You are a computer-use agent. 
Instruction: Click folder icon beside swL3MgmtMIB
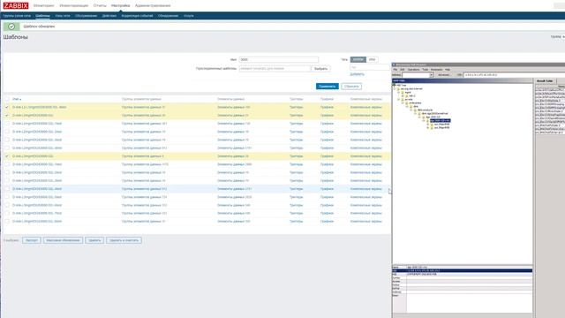click(x=432, y=127)
